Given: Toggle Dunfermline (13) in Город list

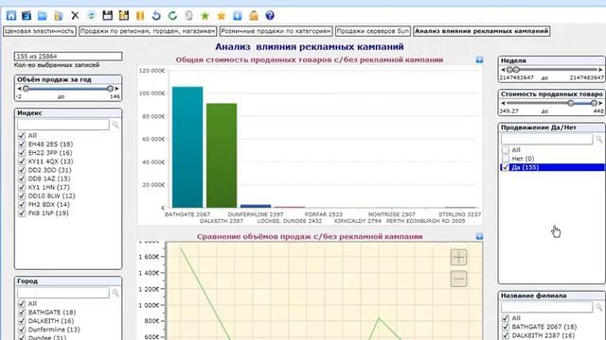Looking at the screenshot, I should click(22, 330).
